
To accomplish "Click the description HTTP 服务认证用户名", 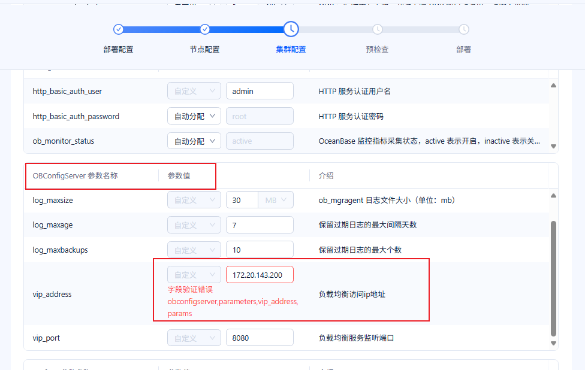I will tap(354, 91).
